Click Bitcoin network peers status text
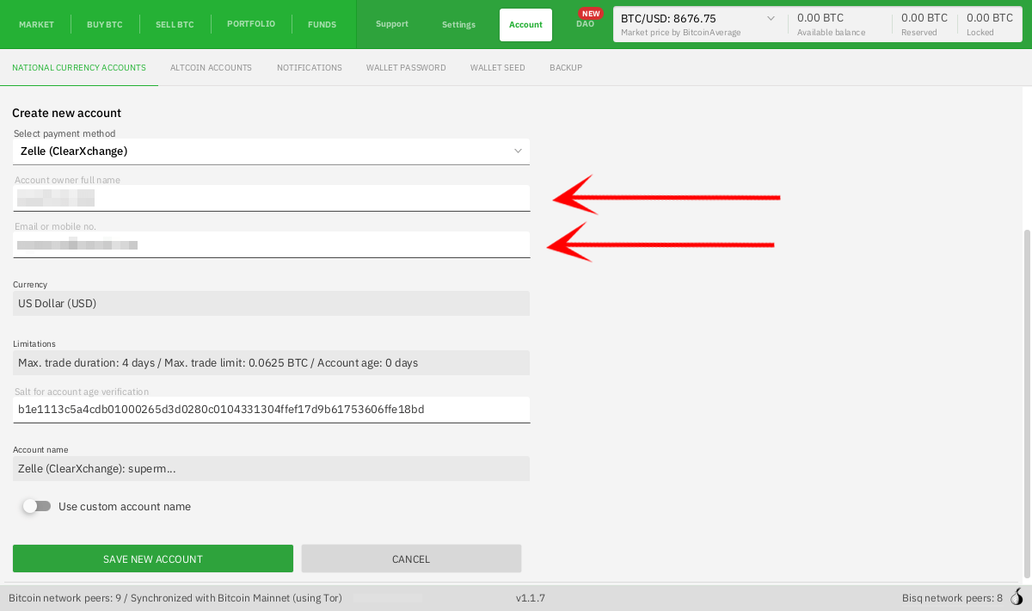Viewport: 1032px width, 611px height. [175, 598]
